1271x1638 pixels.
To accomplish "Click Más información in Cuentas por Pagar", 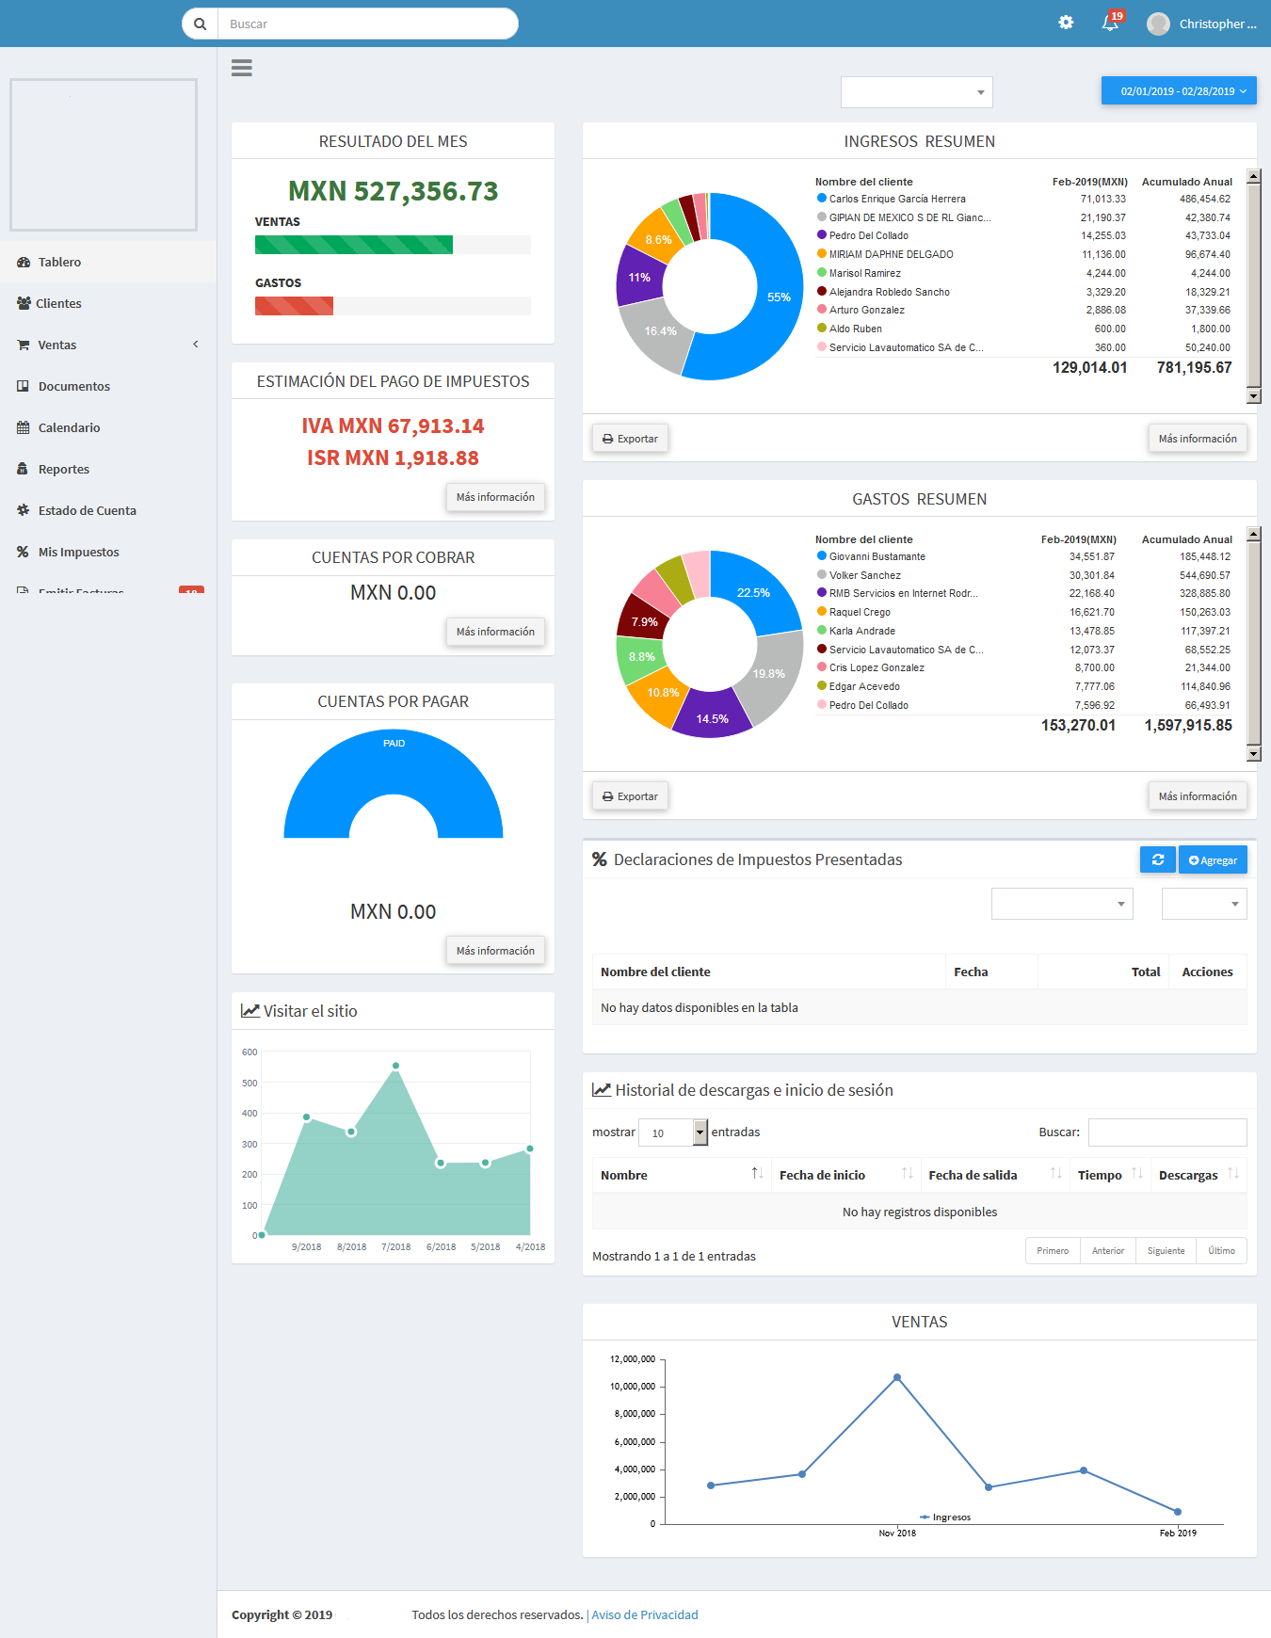I will point(495,951).
